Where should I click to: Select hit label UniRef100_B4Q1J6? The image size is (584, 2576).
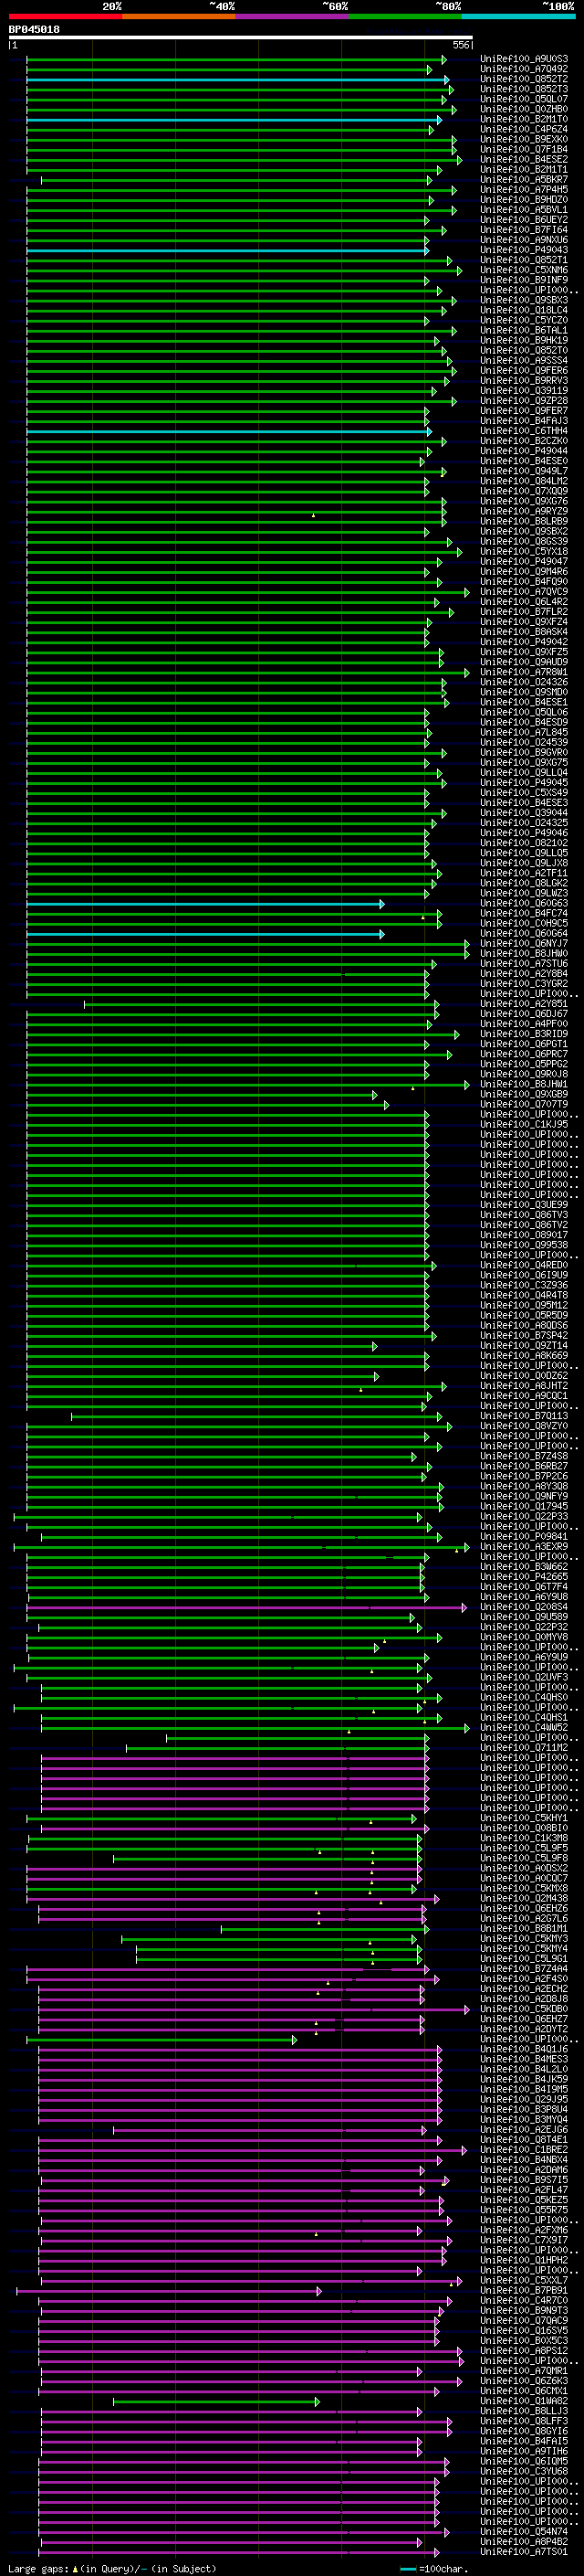524,2049
